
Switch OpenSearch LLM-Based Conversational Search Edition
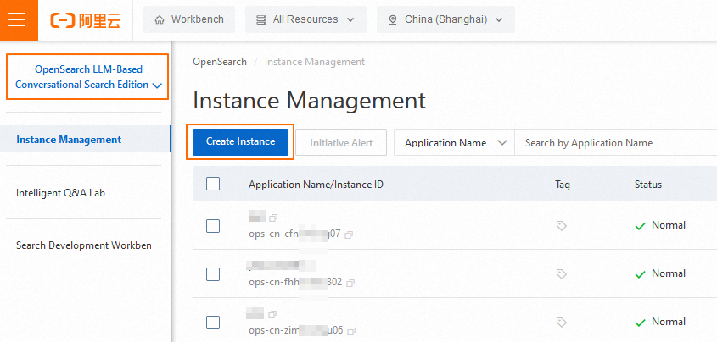87,76
